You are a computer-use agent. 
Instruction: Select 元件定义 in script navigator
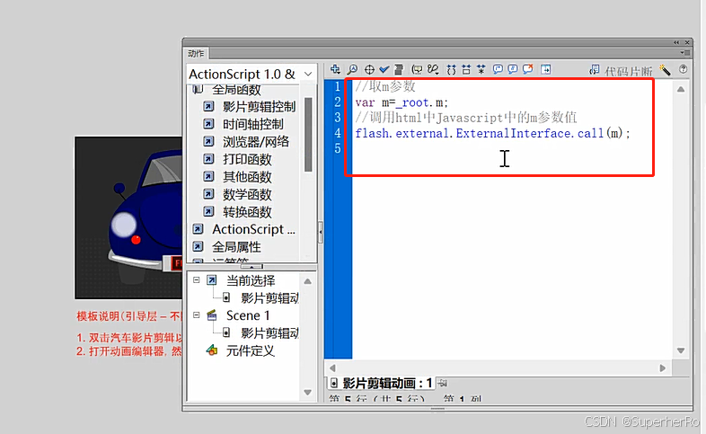click(251, 350)
